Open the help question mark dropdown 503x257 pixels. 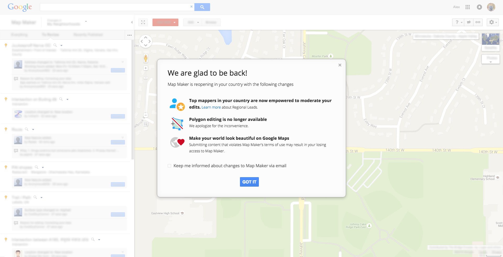point(458,22)
